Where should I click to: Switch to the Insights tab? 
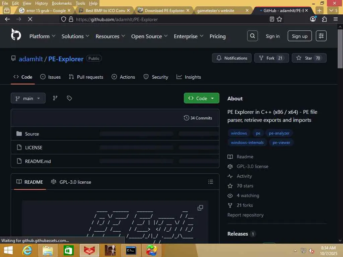(x=189, y=77)
